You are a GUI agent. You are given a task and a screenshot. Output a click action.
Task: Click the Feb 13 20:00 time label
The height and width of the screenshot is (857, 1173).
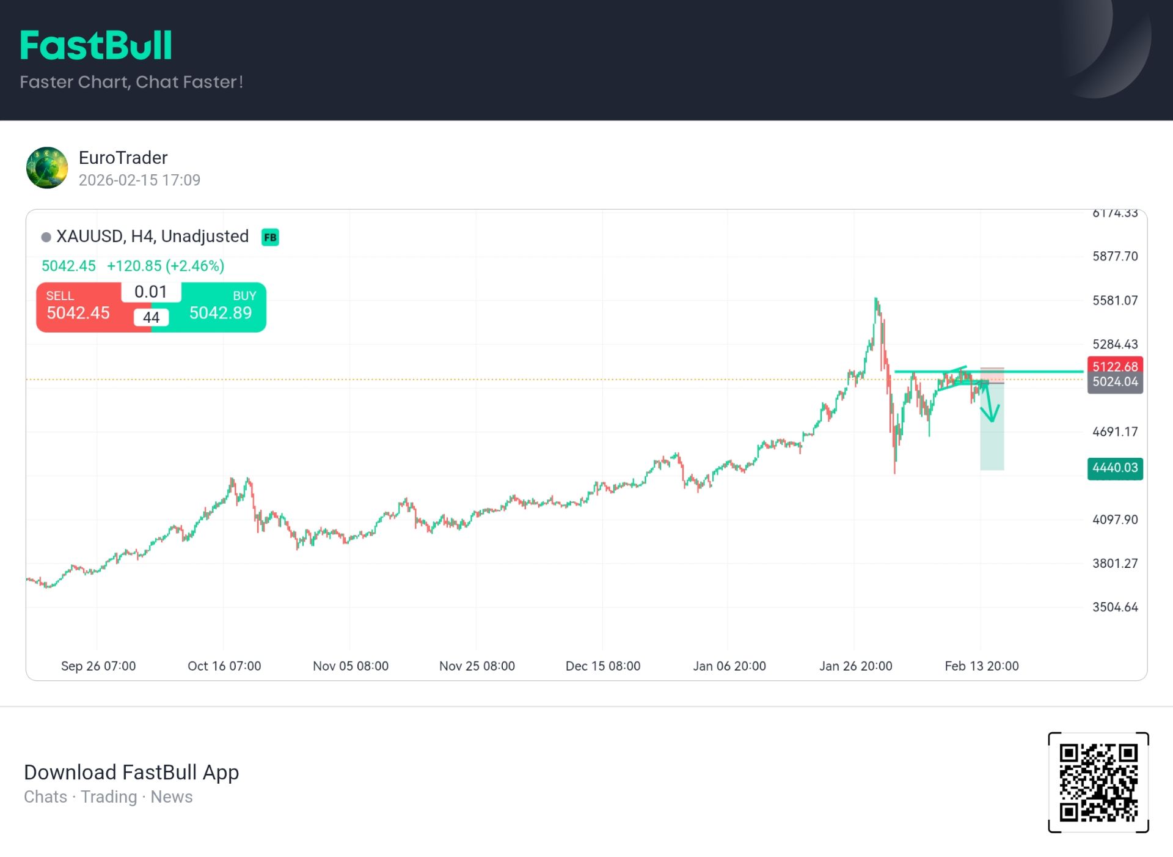(x=981, y=666)
